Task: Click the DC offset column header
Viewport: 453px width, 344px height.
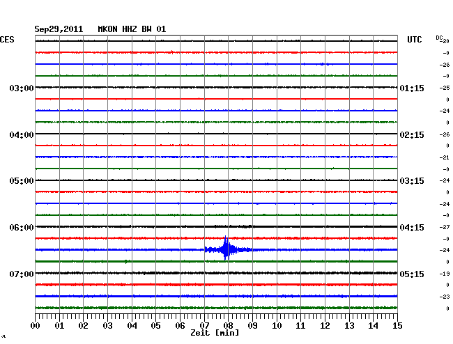Action: click(440, 38)
